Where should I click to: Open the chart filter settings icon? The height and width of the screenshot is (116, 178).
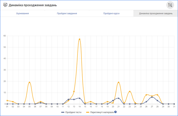pyautogui.click(x=170, y=5)
